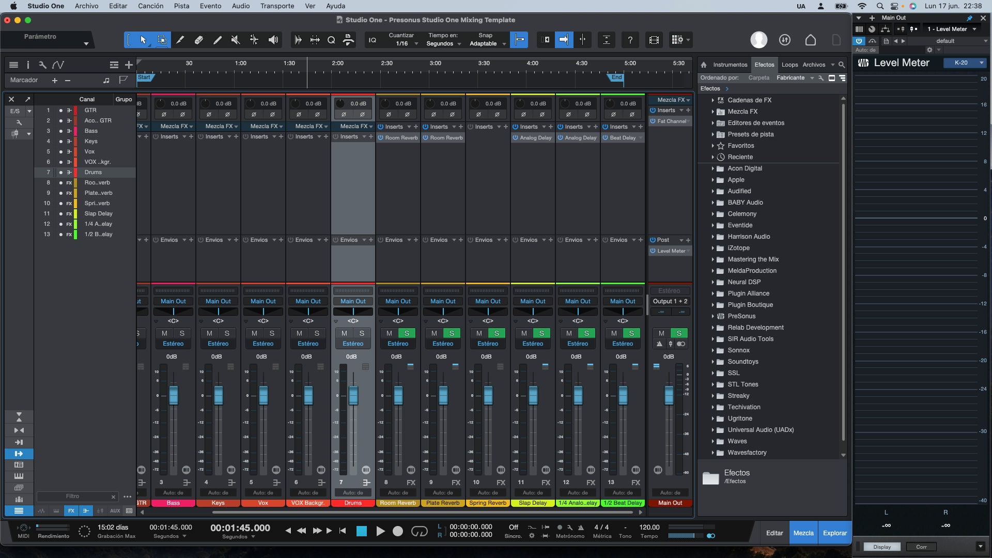992x558 pixels.
Task: Open Cuantizar 1/16 dropdown
Action: (405, 44)
